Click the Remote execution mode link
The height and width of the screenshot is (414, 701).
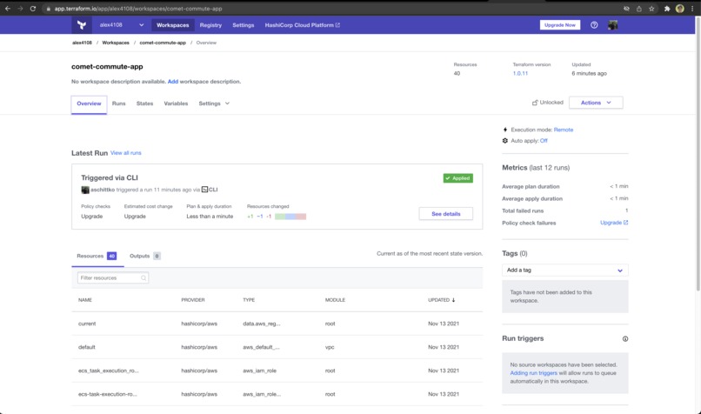click(564, 130)
